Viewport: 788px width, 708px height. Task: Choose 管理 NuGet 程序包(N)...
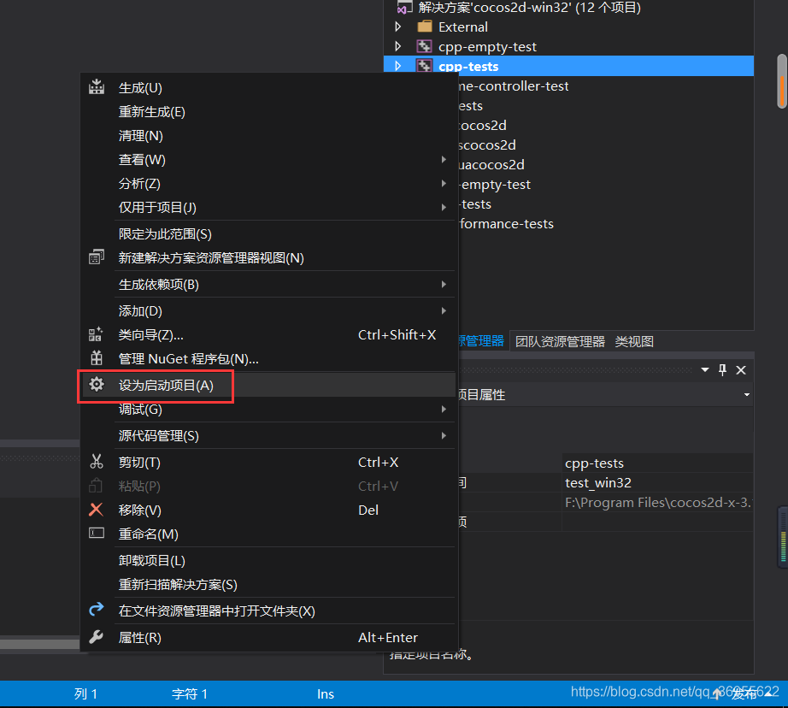point(268,358)
